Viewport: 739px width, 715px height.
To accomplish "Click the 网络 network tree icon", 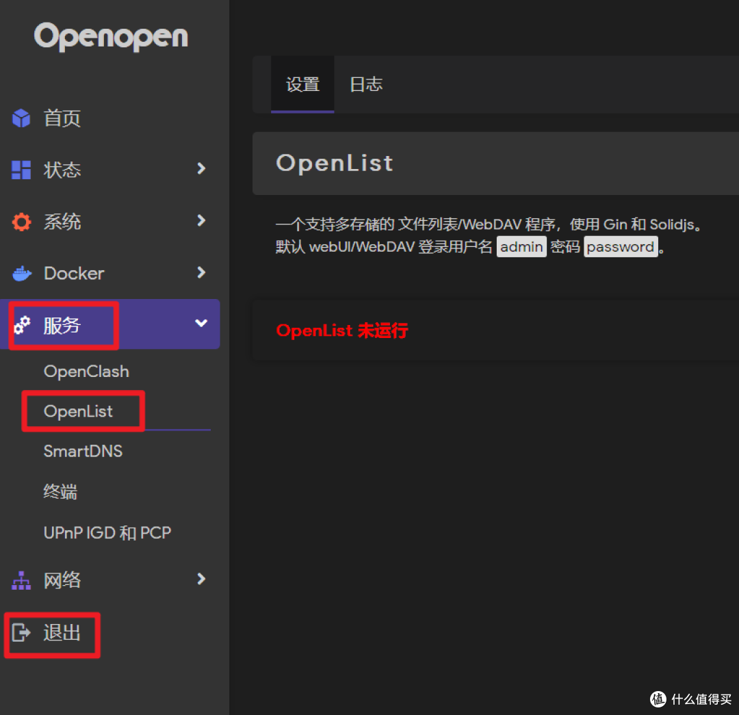I will [x=21, y=580].
